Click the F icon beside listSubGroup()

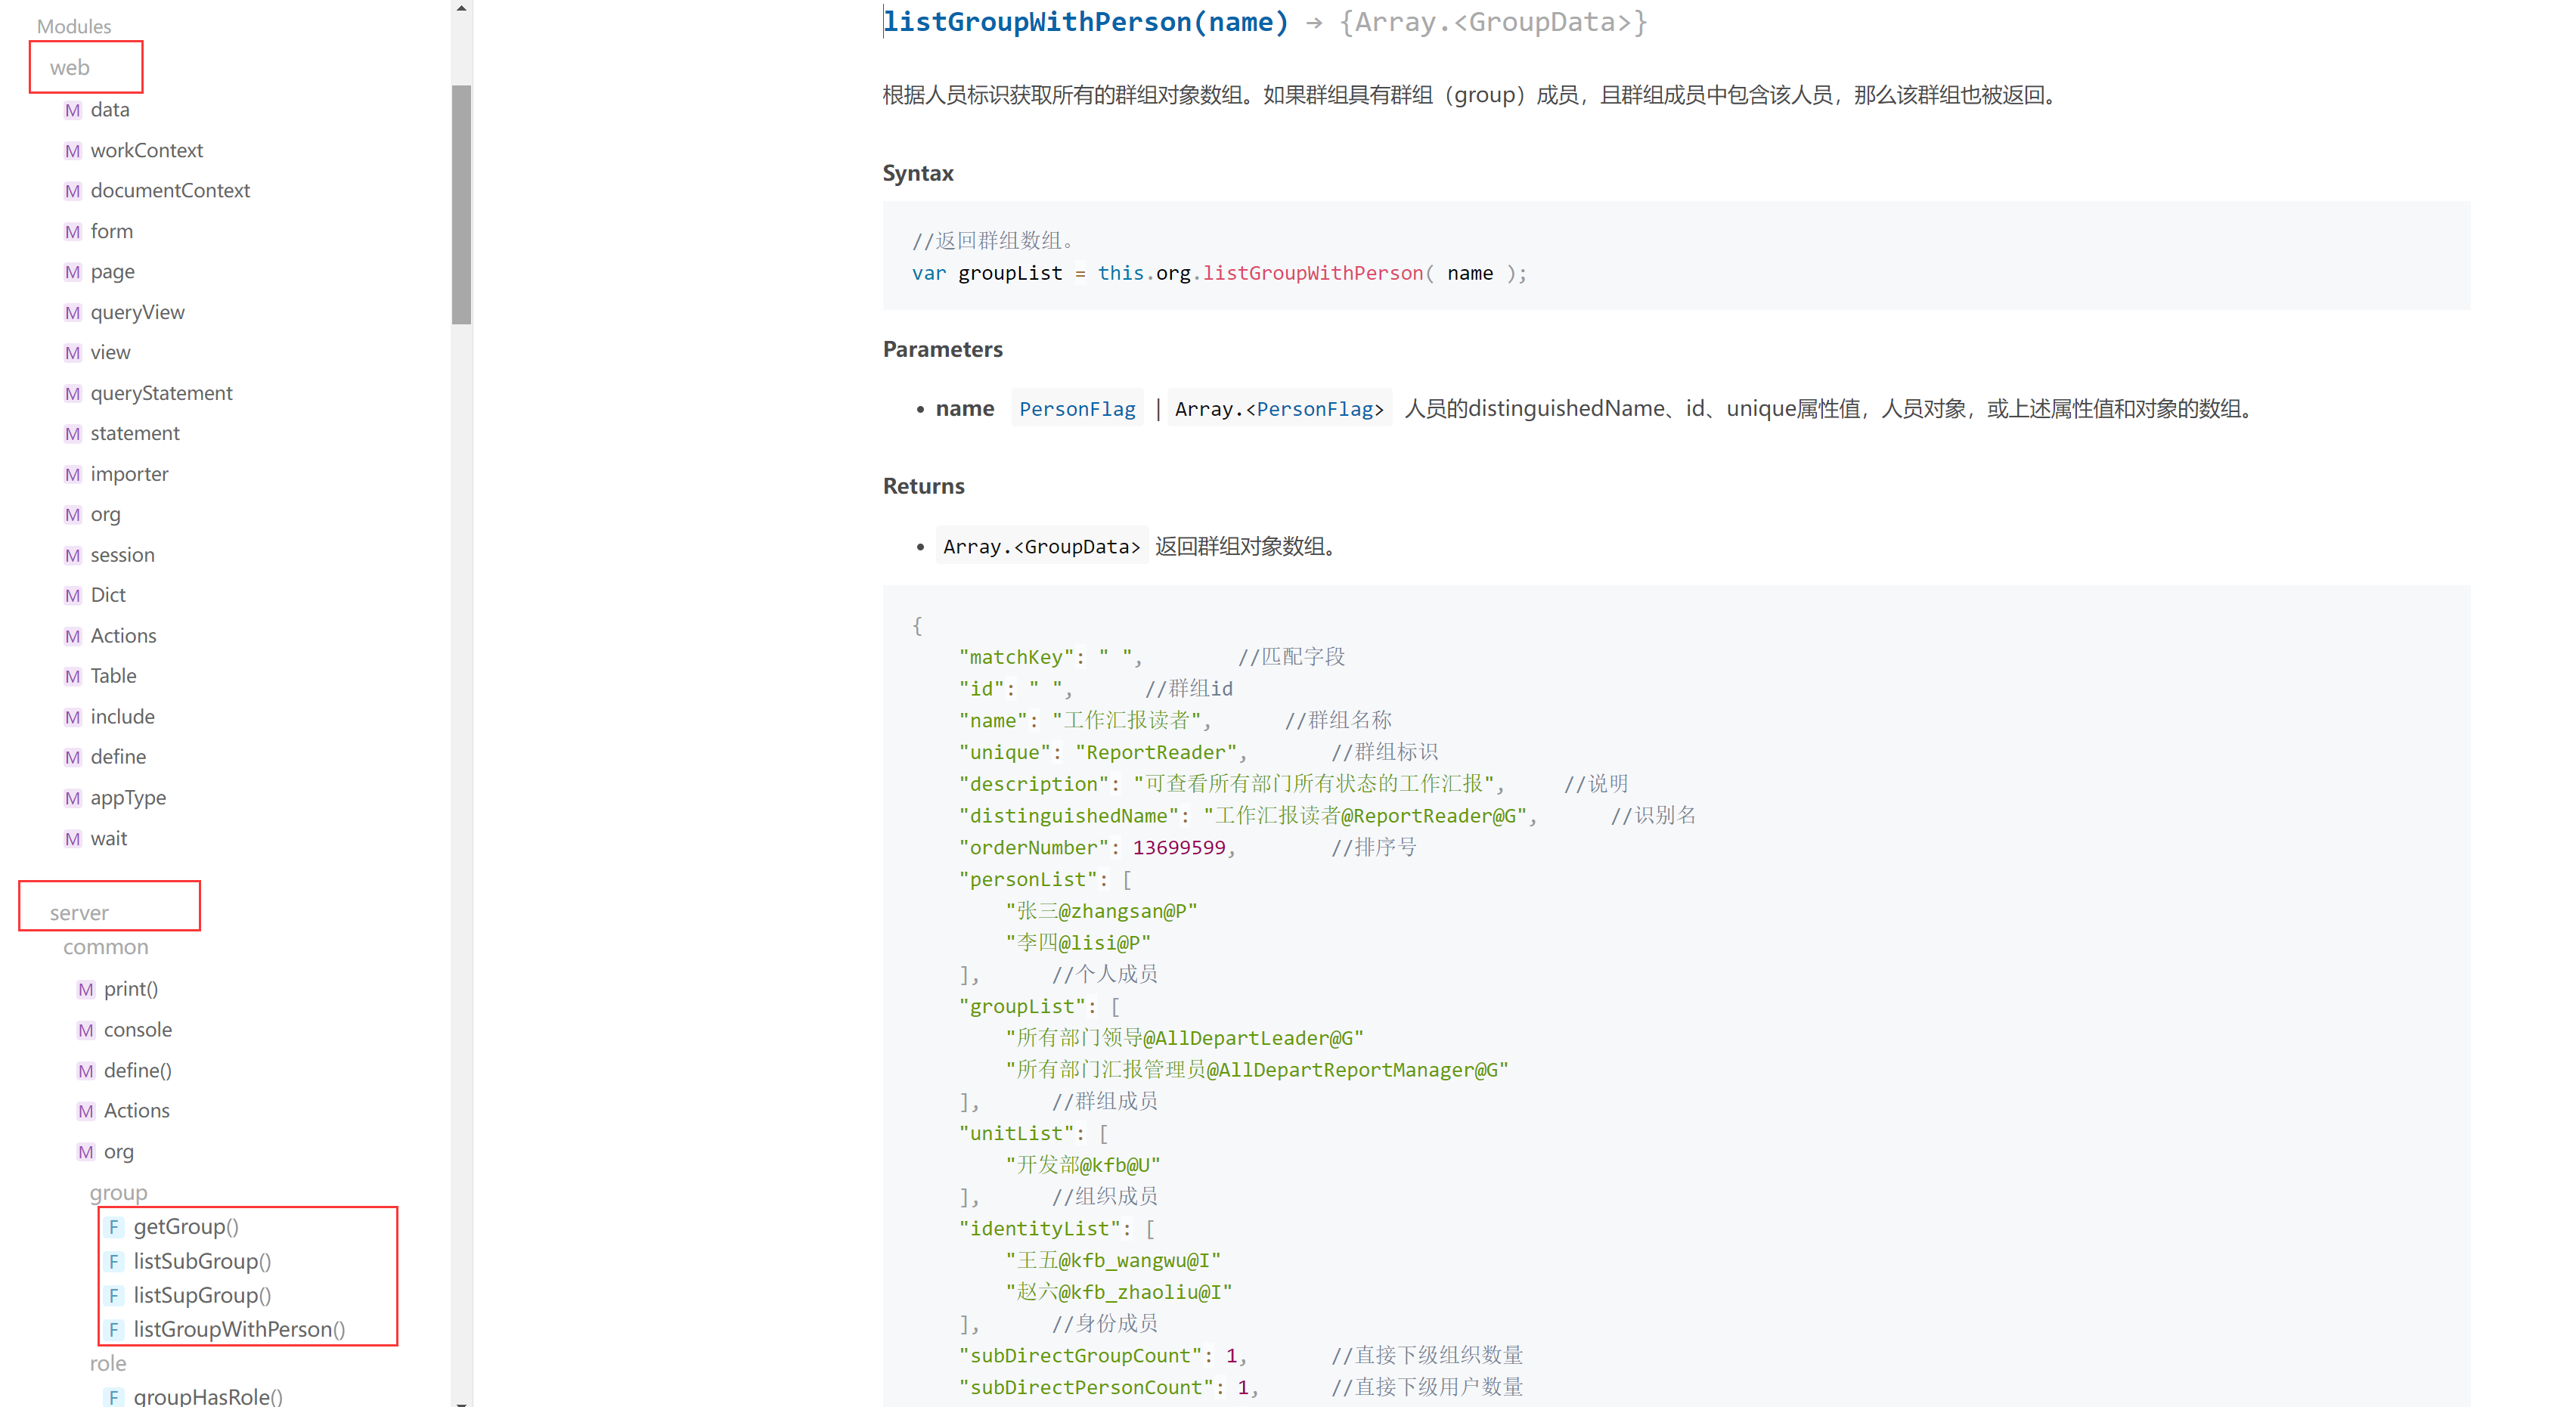pos(114,1262)
